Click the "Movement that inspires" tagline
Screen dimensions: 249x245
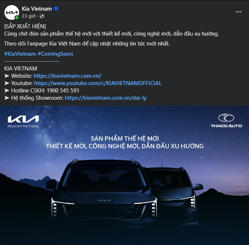tap(23, 126)
